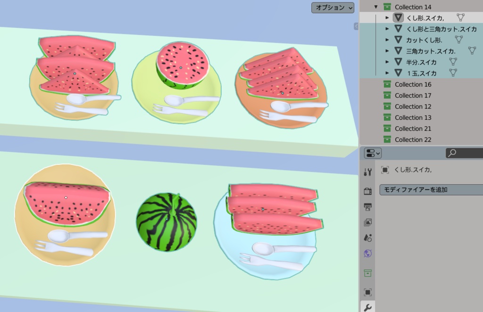The height and width of the screenshot is (312, 483).
Task: Expand the 1玉,スイカ object row
Action: point(387,73)
